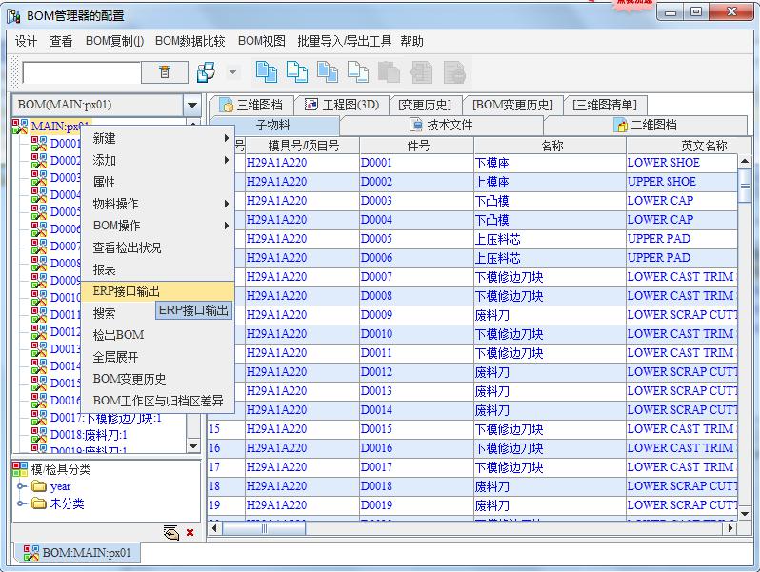The height and width of the screenshot is (572, 760).
Task: Click the D0017 node icon in BOM tree
Action: [x=39, y=417]
